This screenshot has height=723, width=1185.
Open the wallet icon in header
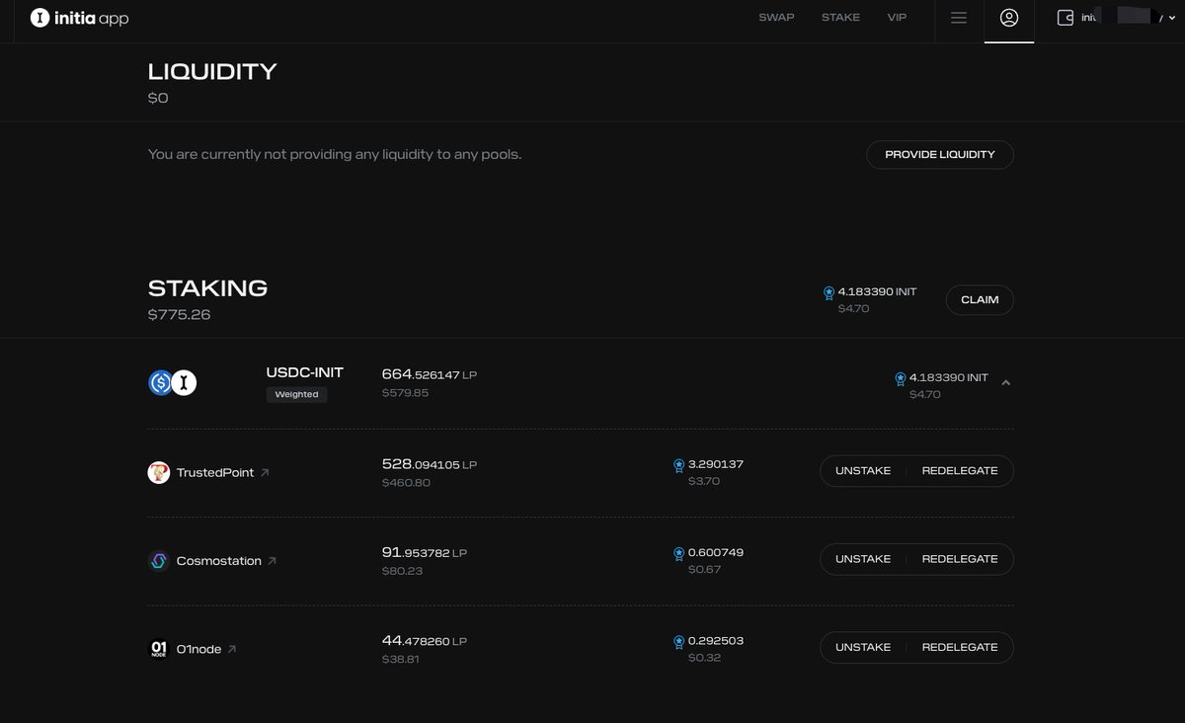pyautogui.click(x=1066, y=18)
